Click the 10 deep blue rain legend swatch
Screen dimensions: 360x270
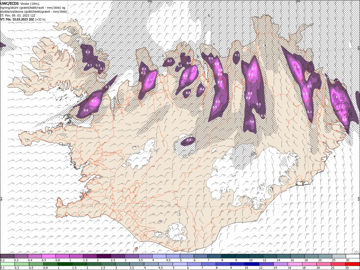(251, 264)
